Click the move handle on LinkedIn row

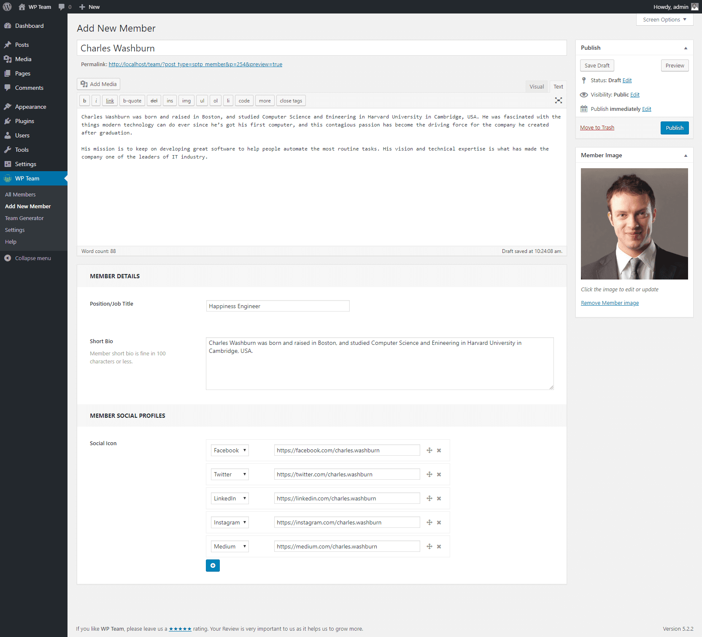pos(429,498)
